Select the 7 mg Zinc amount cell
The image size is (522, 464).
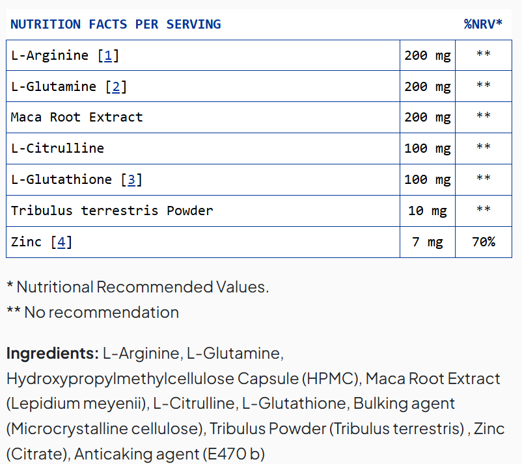click(x=427, y=242)
